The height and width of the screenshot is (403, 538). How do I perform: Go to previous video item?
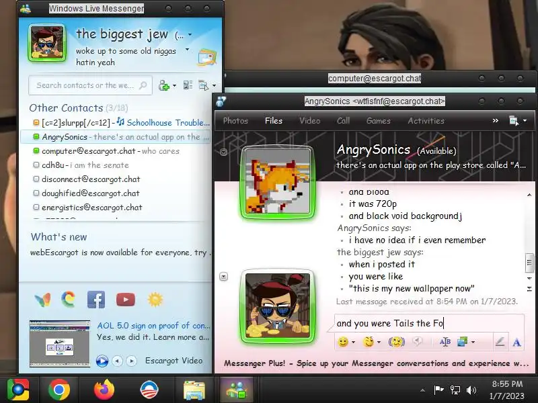point(117,361)
